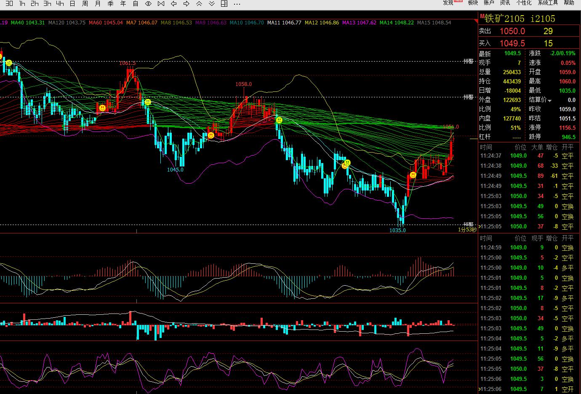
Task: Open the panel layout icon
Action: (x=224, y=3)
